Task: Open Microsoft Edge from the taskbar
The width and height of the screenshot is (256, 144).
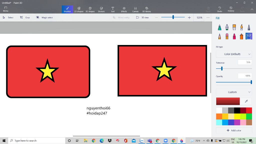Action: point(101,140)
